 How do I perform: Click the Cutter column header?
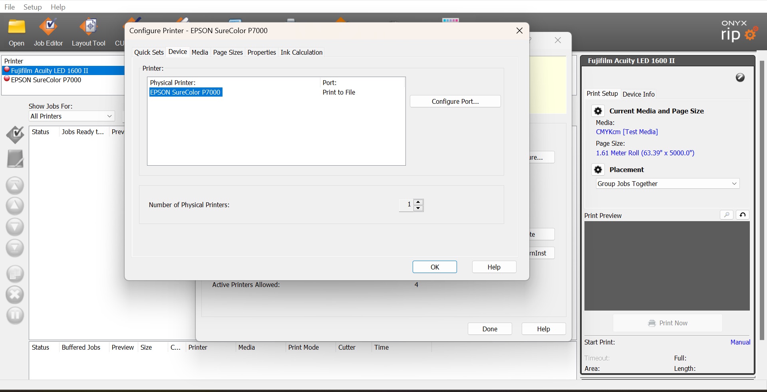tap(354, 347)
